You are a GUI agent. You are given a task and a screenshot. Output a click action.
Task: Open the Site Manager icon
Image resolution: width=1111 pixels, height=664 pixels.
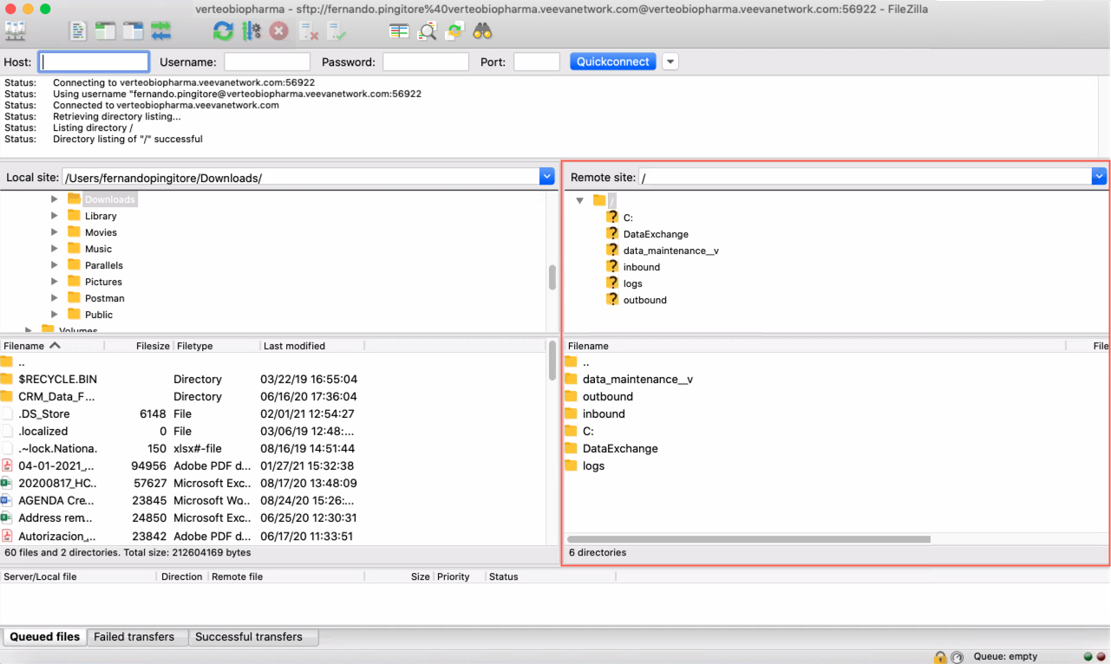coord(16,31)
